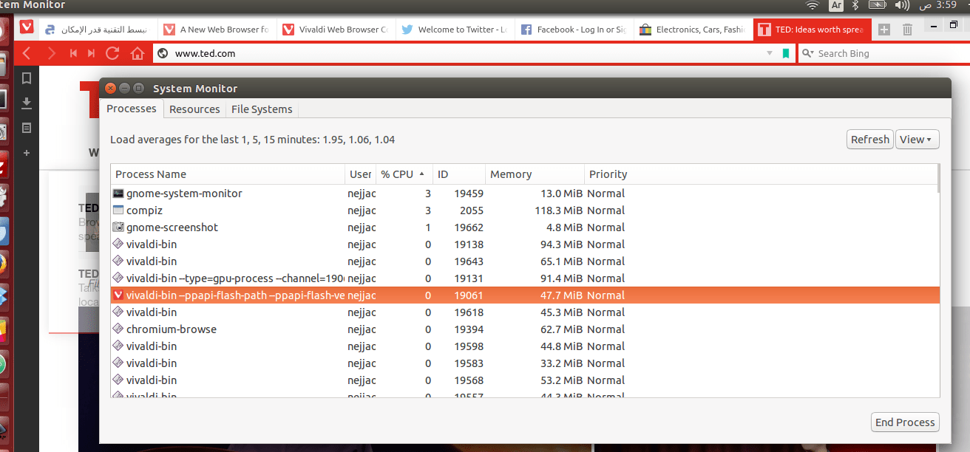
Task: Select the gnome-system-monitor process row
Action: point(523,194)
